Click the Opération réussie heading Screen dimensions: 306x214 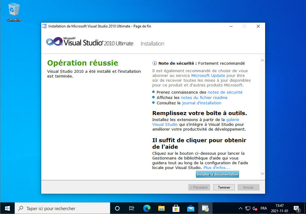coord(83,63)
